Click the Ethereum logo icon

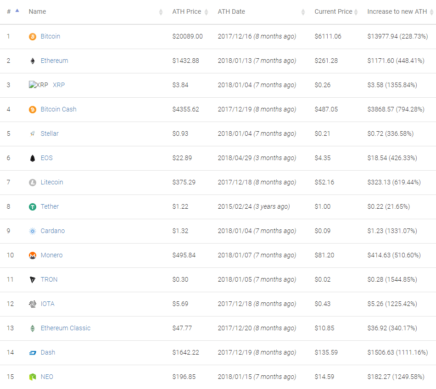tap(33, 61)
